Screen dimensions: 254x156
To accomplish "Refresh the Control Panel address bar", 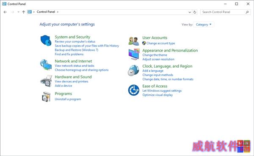I will point(195,12).
